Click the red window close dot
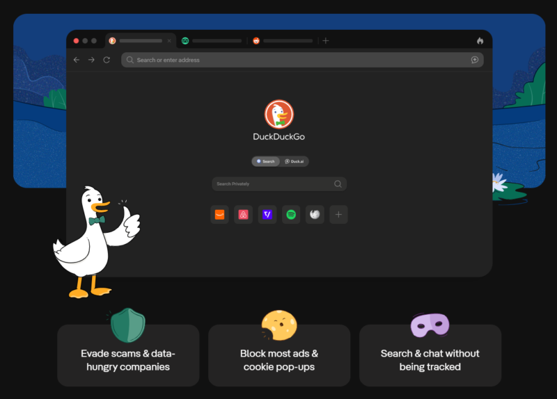This screenshot has height=399, width=557. 76,41
